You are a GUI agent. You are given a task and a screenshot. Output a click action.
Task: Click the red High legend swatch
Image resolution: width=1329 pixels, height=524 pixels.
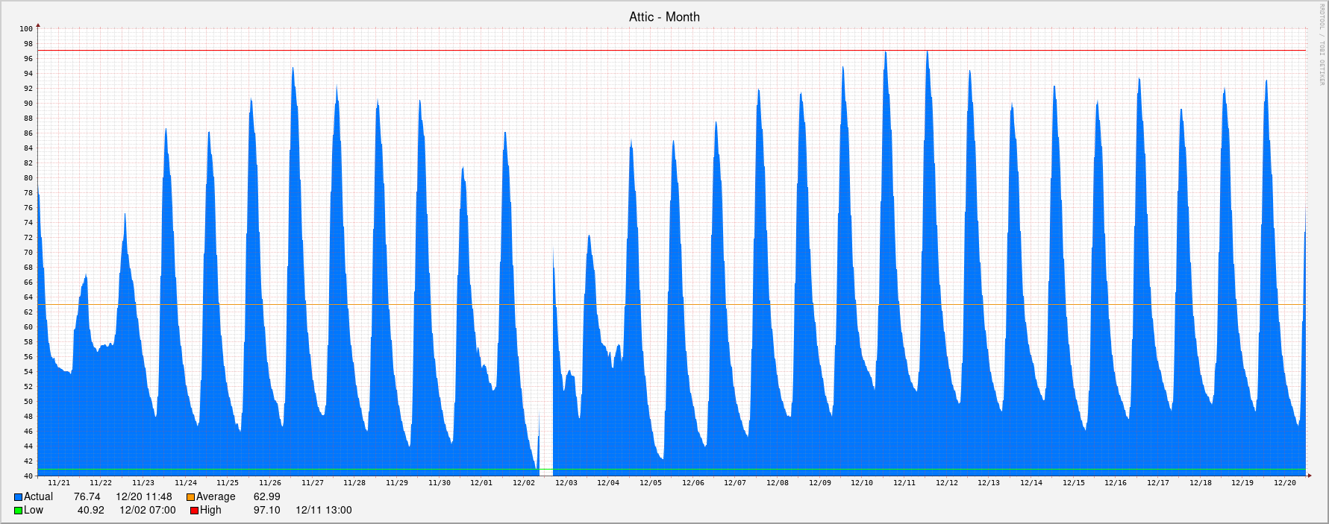194,511
